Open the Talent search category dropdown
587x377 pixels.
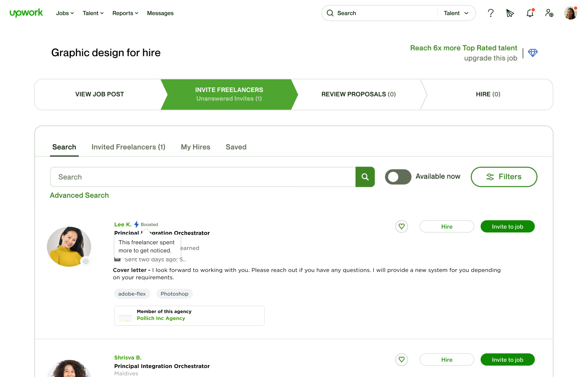click(x=456, y=13)
